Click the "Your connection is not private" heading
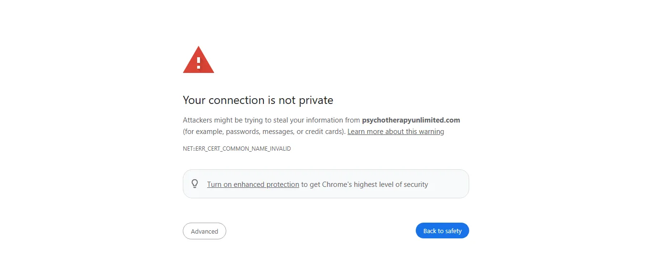The image size is (652, 277). [x=258, y=100]
